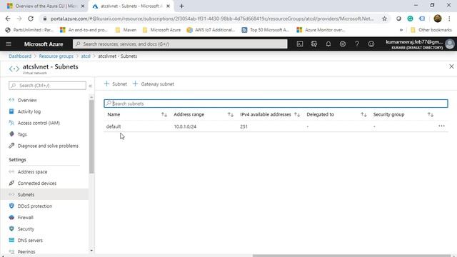
Task: Open the Chrome three-dot menu
Action: coord(449,19)
